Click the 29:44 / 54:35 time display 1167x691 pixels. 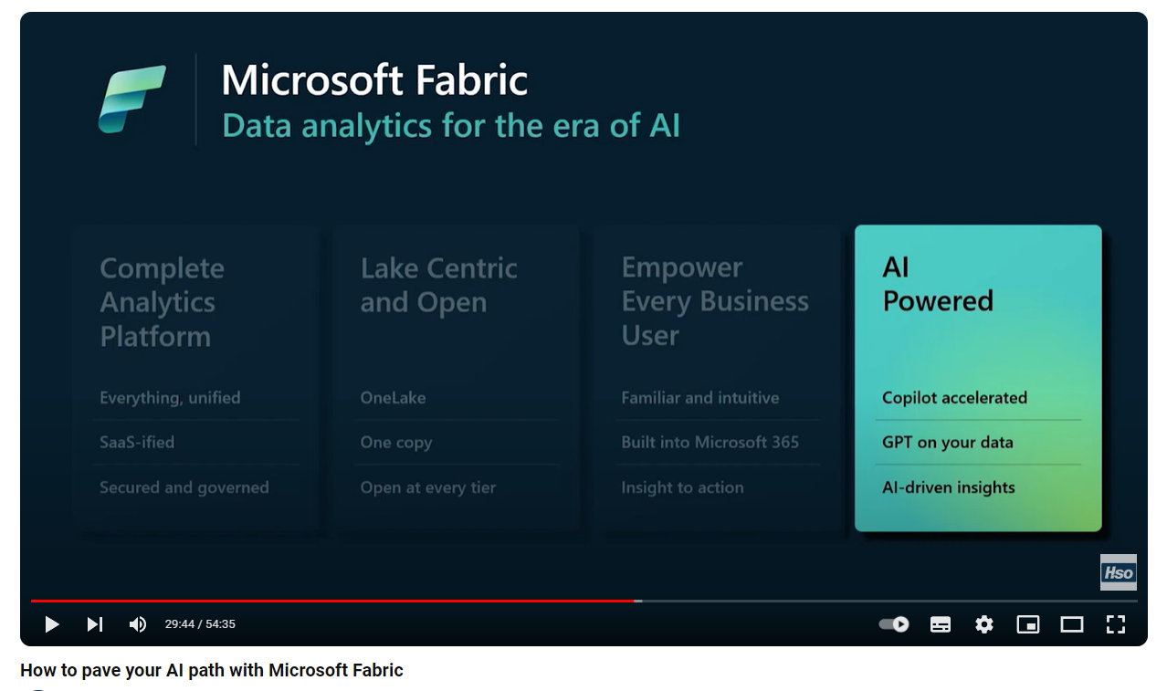(x=200, y=624)
